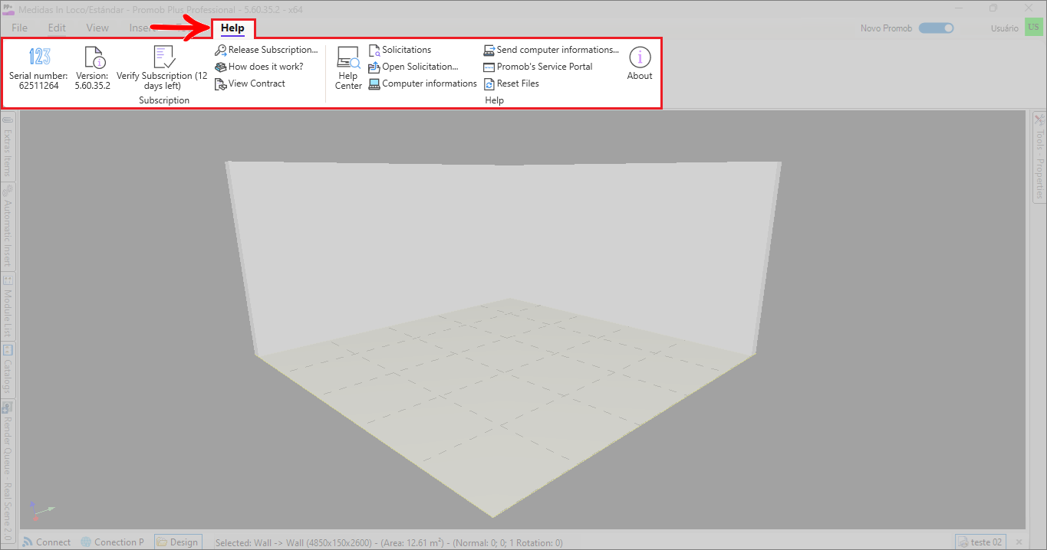The image size is (1047, 550).
Task: Click the Reset Files label
Action: click(x=518, y=83)
